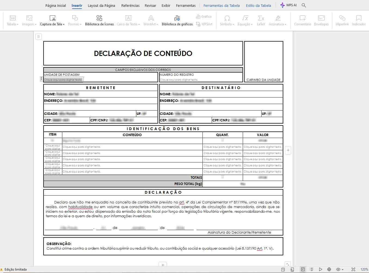Screen dimensions: 369x273
Task: Click the table resize handle at bottom right corner
Action: point(288,264)
